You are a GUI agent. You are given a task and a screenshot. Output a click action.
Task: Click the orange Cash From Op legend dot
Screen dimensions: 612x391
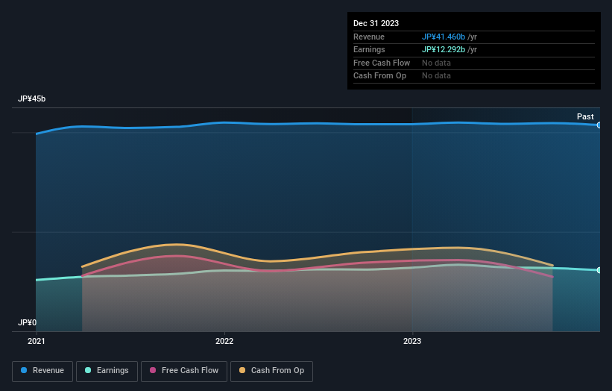pos(242,370)
